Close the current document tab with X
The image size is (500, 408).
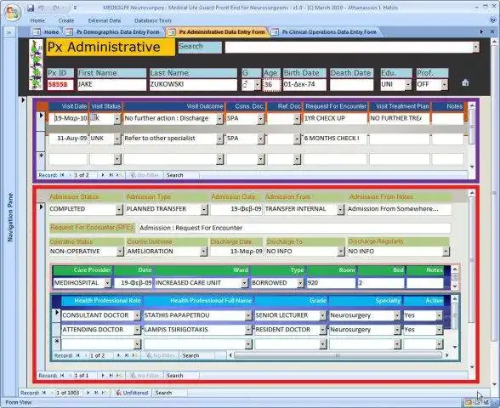point(492,32)
